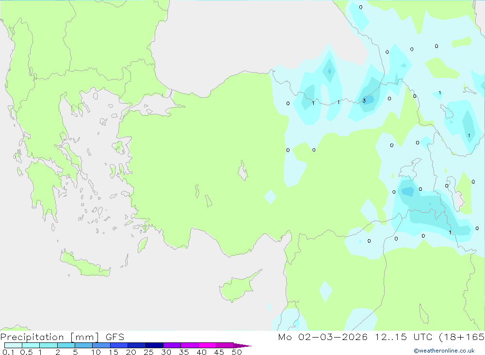Click the legend scale label "0.1"

coord(8,352)
